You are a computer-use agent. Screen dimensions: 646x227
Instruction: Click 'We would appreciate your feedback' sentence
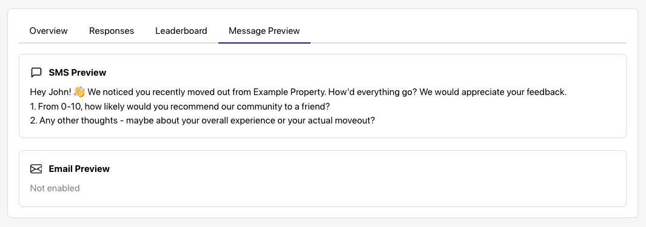pos(493,92)
